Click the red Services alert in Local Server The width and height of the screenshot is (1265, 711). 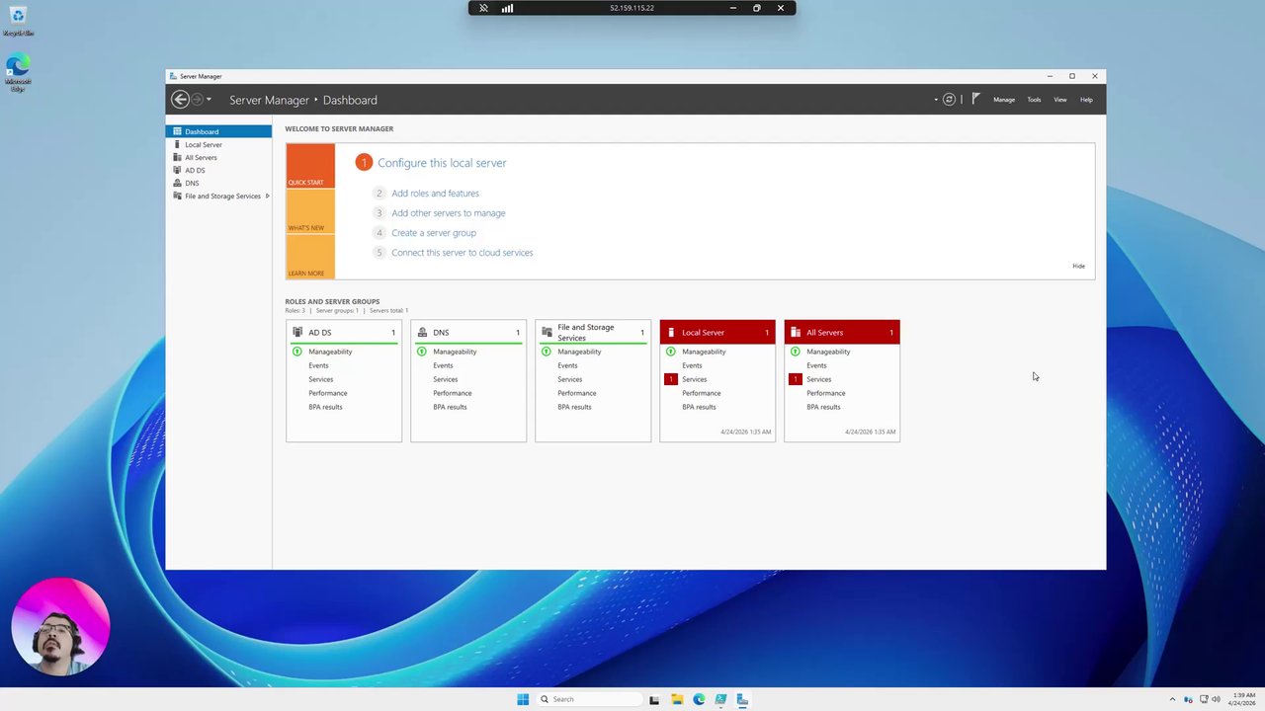[671, 379]
